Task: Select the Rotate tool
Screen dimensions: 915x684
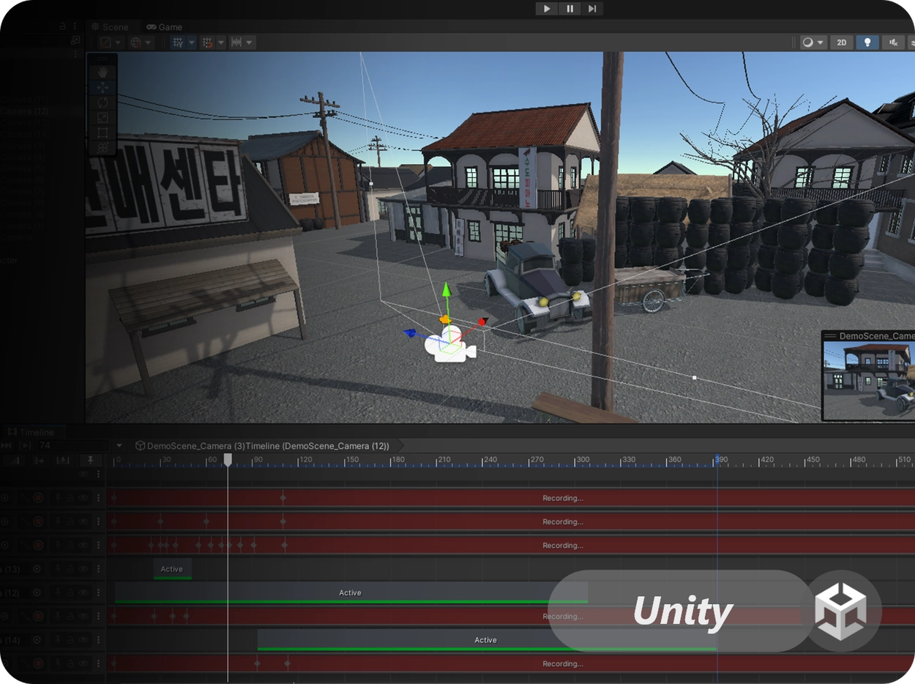Action: (102, 103)
